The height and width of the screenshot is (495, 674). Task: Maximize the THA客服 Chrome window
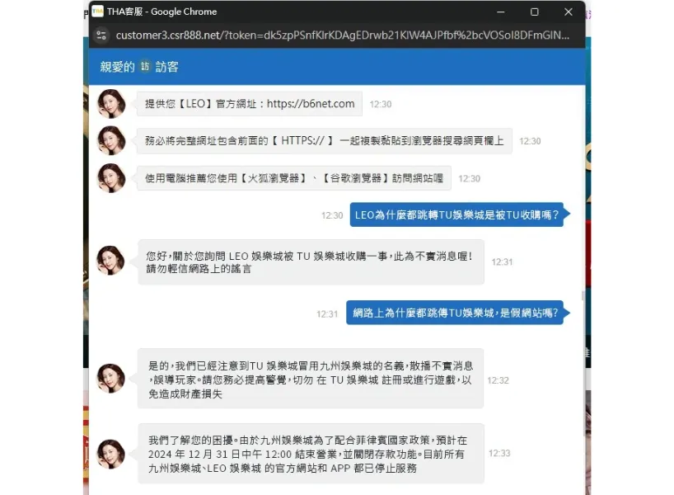(534, 12)
